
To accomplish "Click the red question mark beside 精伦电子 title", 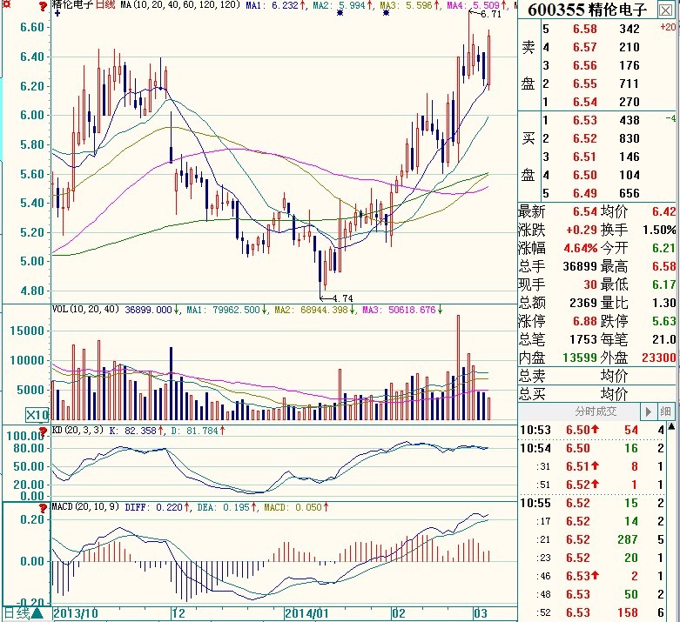I will point(45,5).
